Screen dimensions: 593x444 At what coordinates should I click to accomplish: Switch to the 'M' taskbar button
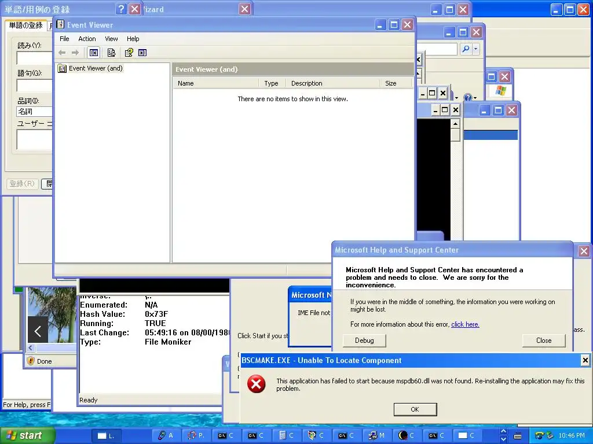point(377,435)
